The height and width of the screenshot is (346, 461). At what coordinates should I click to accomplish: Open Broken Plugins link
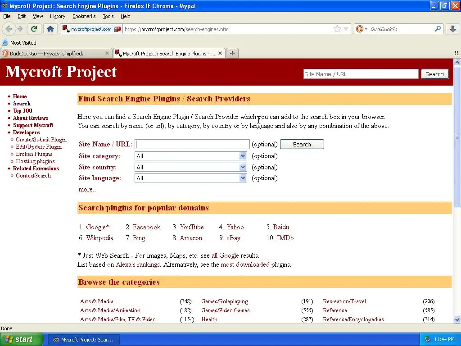pos(34,154)
